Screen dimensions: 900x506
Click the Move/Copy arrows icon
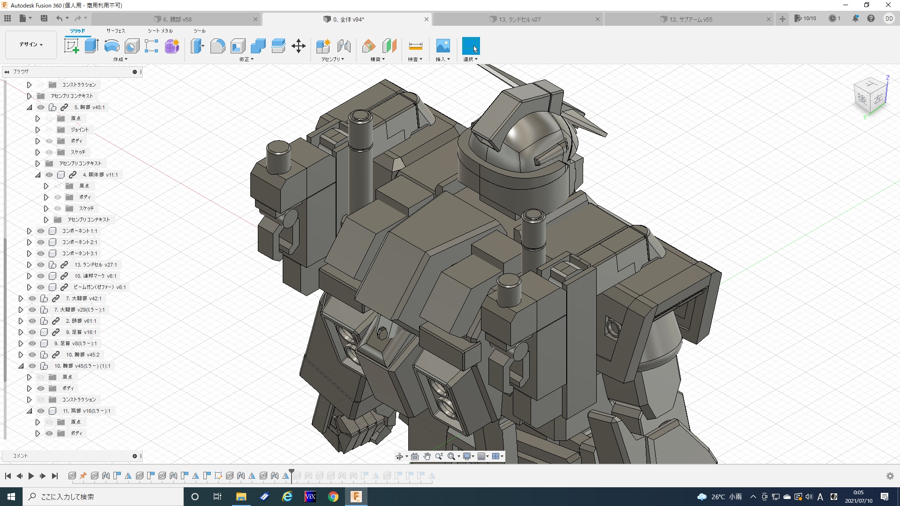(299, 46)
